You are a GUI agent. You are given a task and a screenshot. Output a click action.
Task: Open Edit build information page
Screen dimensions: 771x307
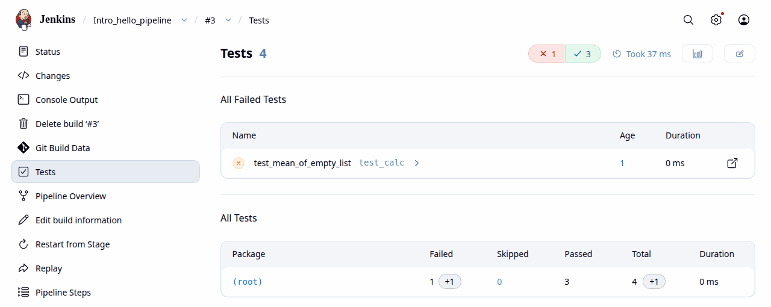(x=105, y=220)
